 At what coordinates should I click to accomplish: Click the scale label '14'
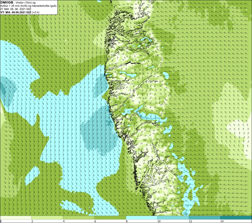pyautogui.click(x=222, y=221)
